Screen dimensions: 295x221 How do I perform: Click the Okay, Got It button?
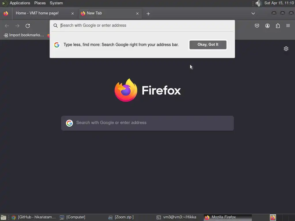coord(208,45)
